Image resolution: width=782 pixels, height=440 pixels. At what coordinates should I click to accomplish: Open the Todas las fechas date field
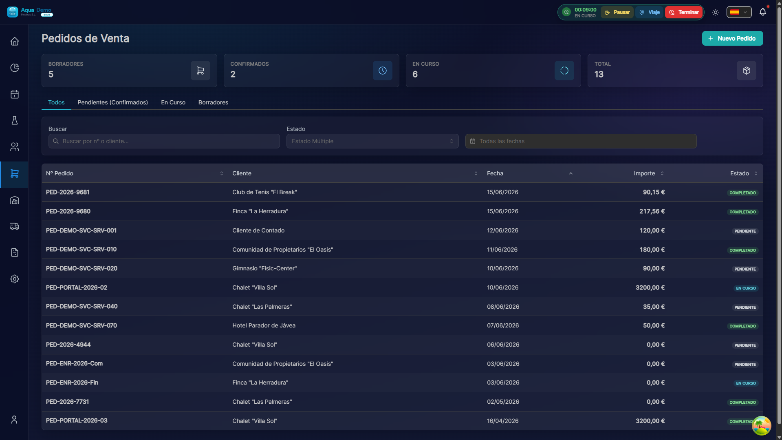pos(581,141)
